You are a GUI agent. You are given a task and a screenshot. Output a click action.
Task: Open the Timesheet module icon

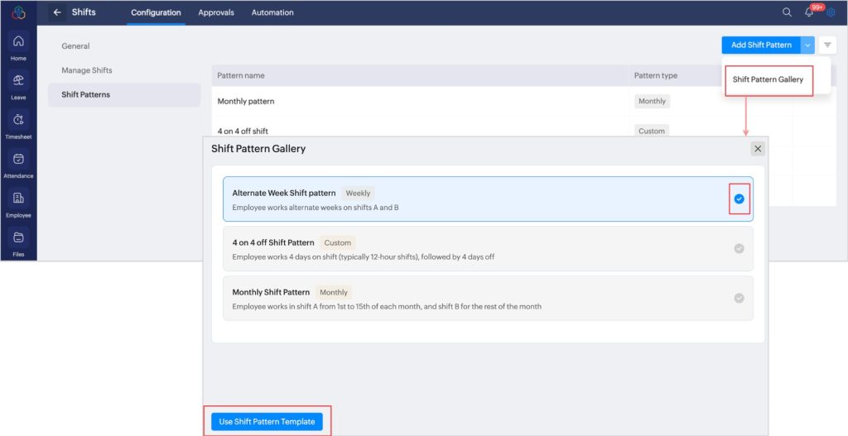coord(18,121)
